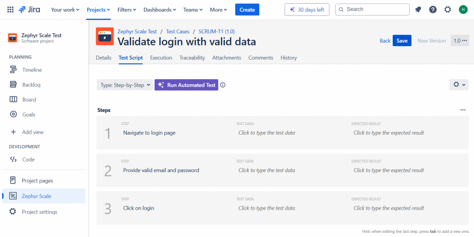Save the test case
This screenshot has width=474, height=237.
pyautogui.click(x=402, y=41)
